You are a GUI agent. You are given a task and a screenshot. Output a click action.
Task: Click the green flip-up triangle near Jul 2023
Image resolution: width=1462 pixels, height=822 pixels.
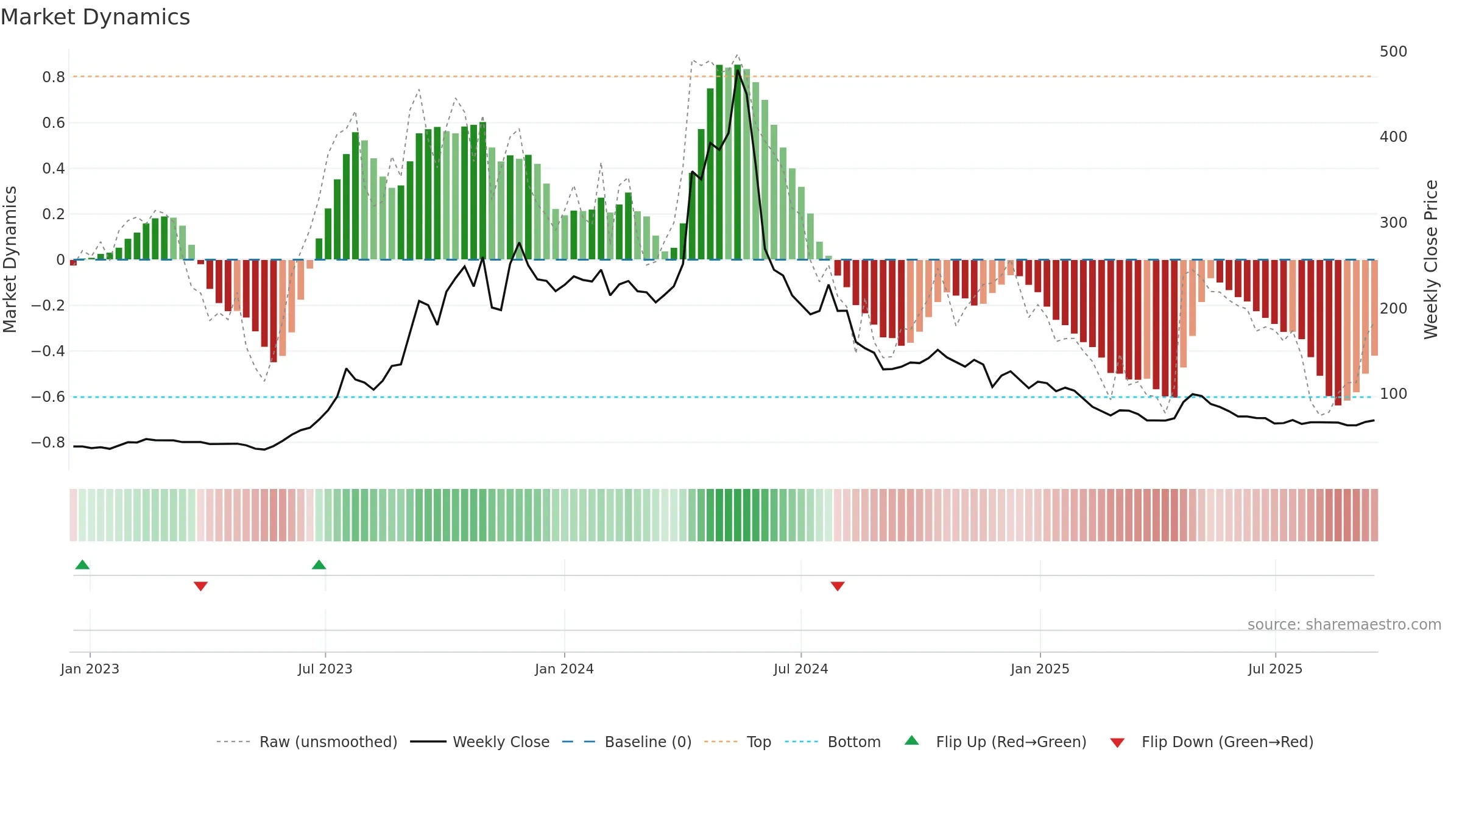[x=319, y=564]
